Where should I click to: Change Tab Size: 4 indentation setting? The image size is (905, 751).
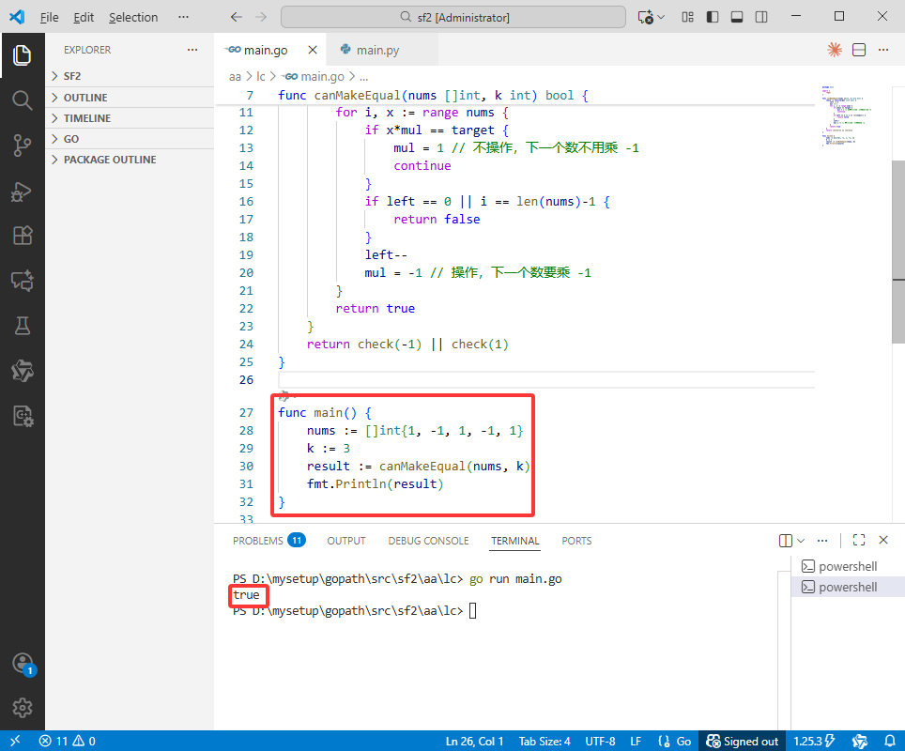[x=545, y=741]
